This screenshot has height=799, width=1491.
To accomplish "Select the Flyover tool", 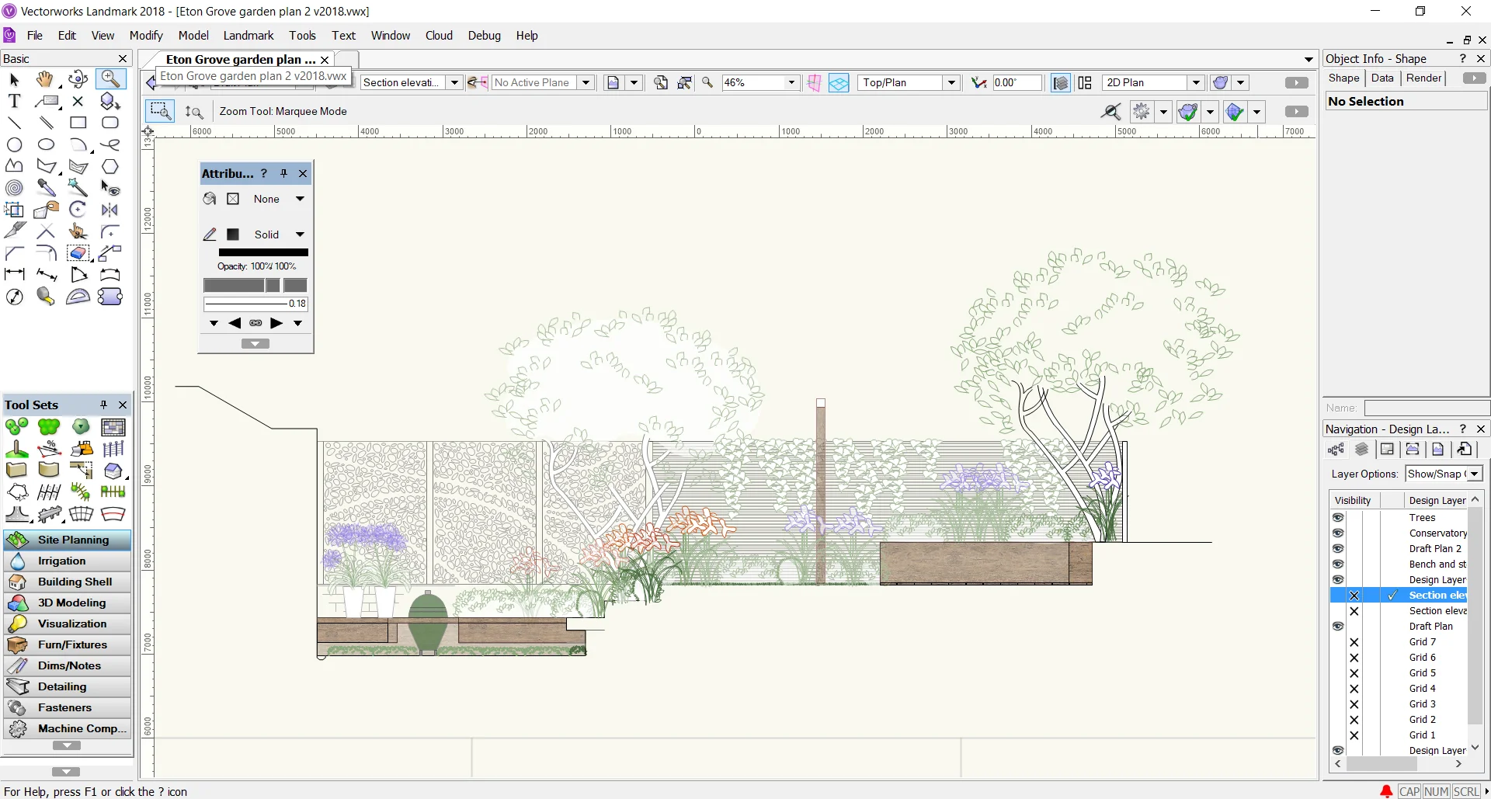I will [78, 79].
